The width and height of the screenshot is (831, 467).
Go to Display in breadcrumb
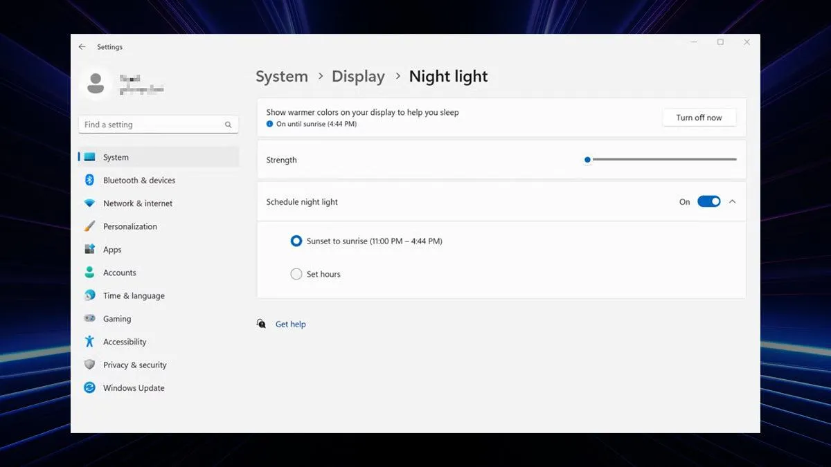click(x=358, y=76)
